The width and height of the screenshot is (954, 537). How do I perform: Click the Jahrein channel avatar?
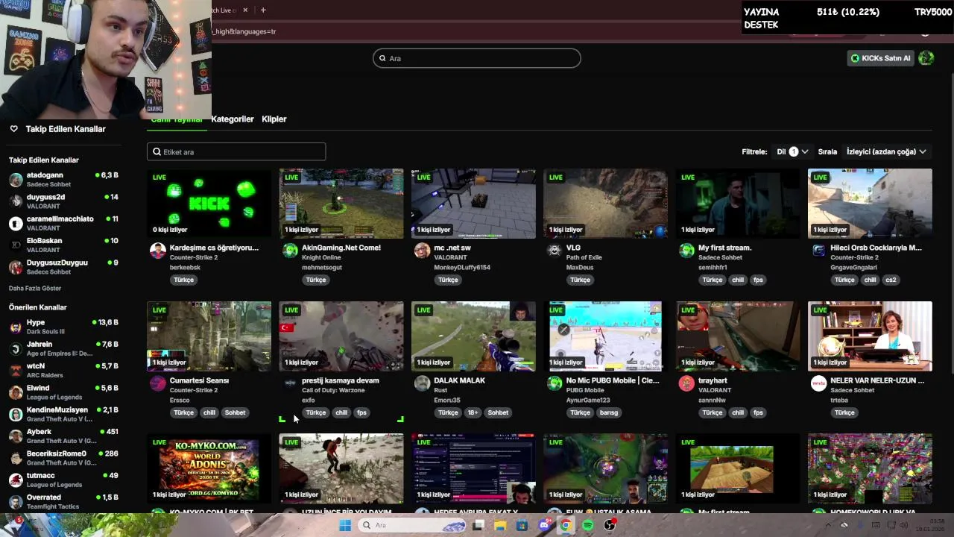[16, 349]
